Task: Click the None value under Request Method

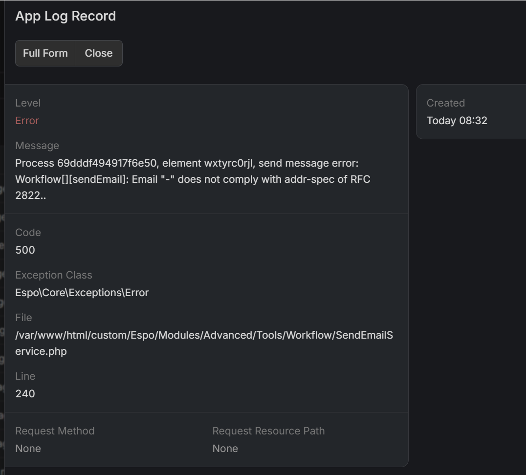Action: (x=28, y=449)
